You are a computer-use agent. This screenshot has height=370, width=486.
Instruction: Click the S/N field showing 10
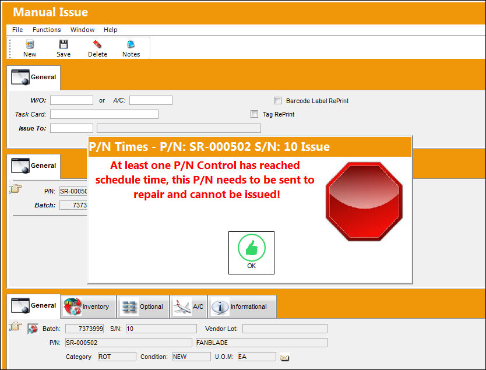click(x=161, y=329)
